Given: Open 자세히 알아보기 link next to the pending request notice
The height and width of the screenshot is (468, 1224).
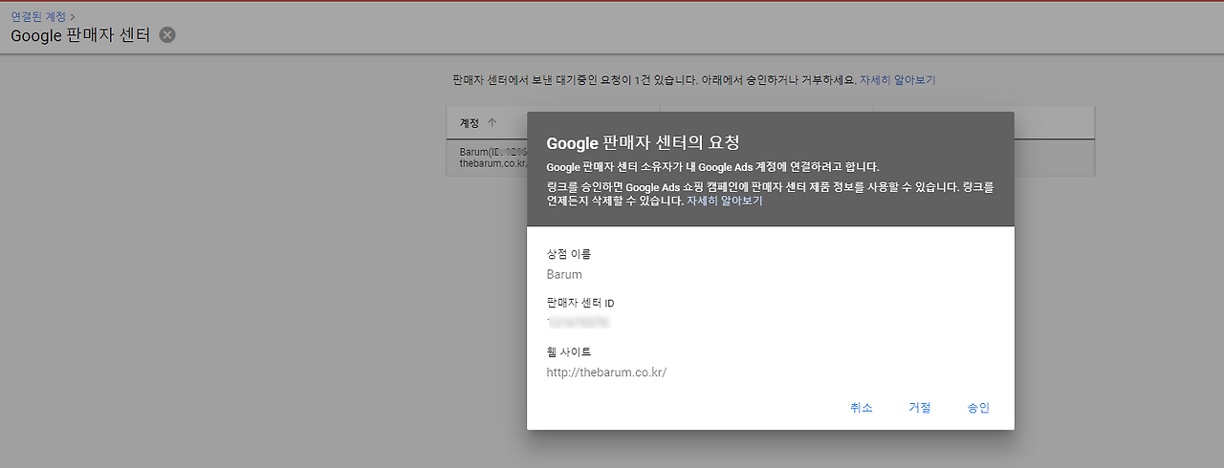Looking at the screenshot, I should coord(898,80).
